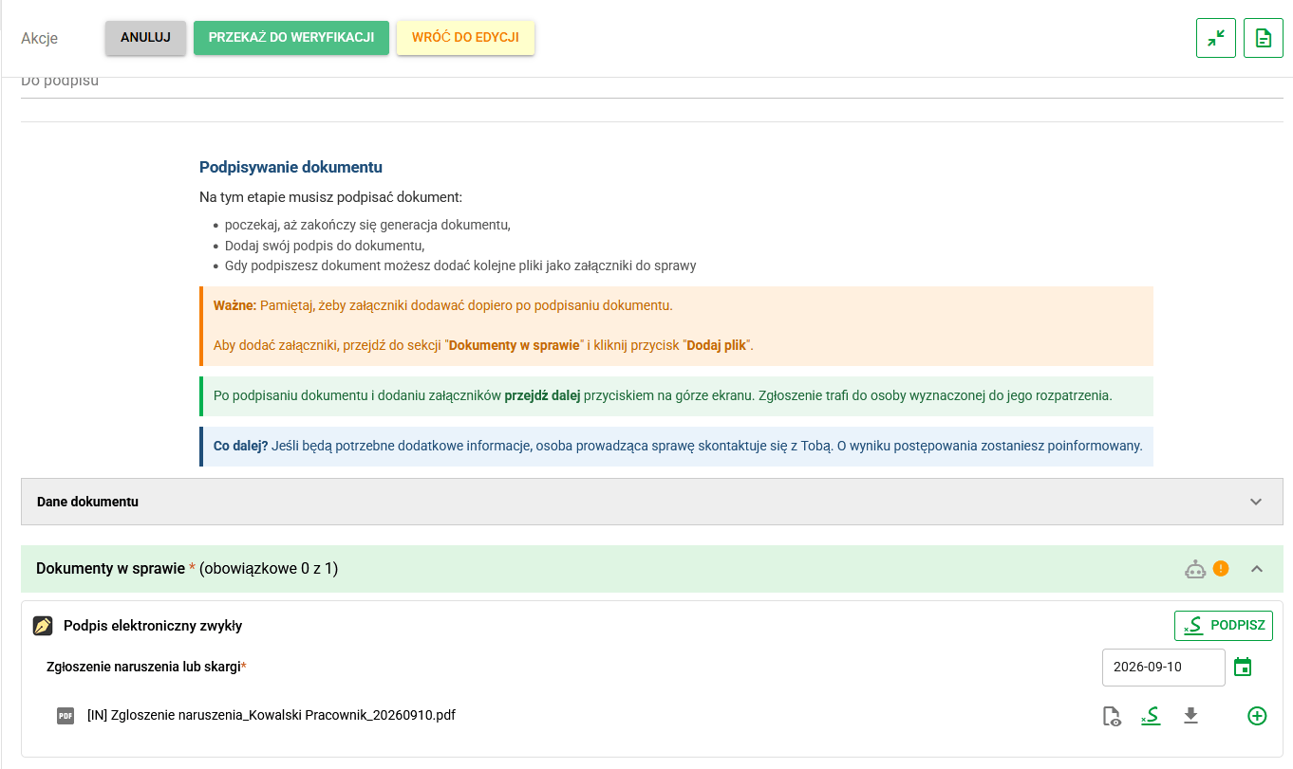The width and height of the screenshot is (1293, 769).
Task: Click the collapse view arrows icon
Action: pyautogui.click(x=1216, y=38)
